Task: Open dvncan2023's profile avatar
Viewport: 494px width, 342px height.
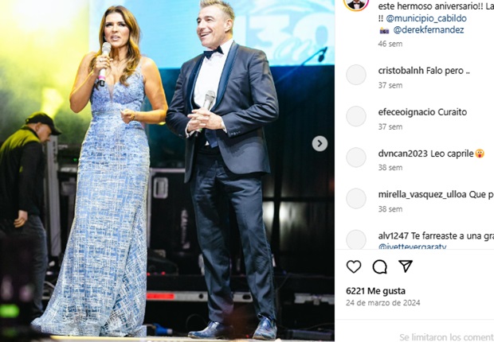Action: (x=356, y=157)
